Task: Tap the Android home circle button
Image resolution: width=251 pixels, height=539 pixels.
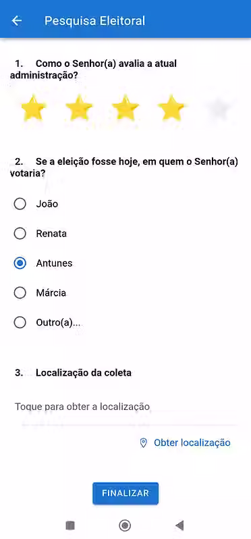Action: tap(125, 525)
